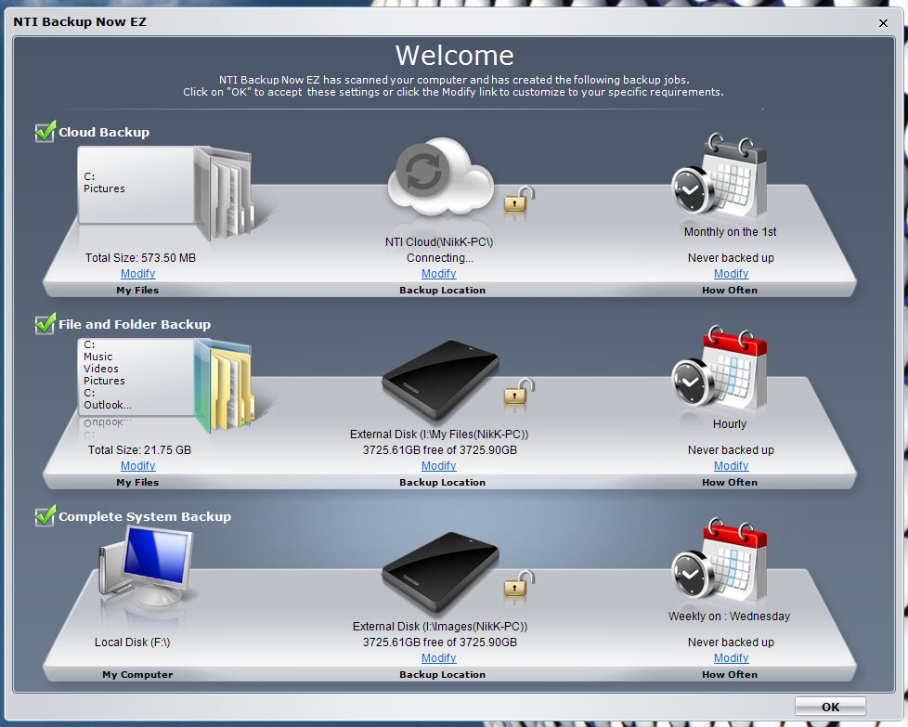The height and width of the screenshot is (727, 908).
Task: Modify the Monthly on the 1st schedule
Action: coord(731,273)
